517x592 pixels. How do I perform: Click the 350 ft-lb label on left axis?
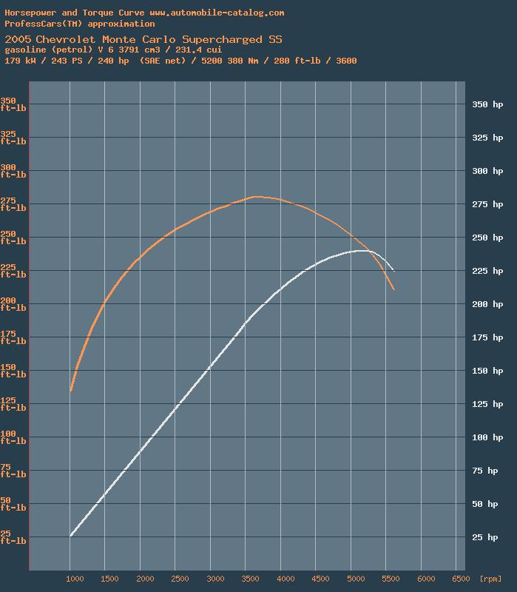pos(13,104)
